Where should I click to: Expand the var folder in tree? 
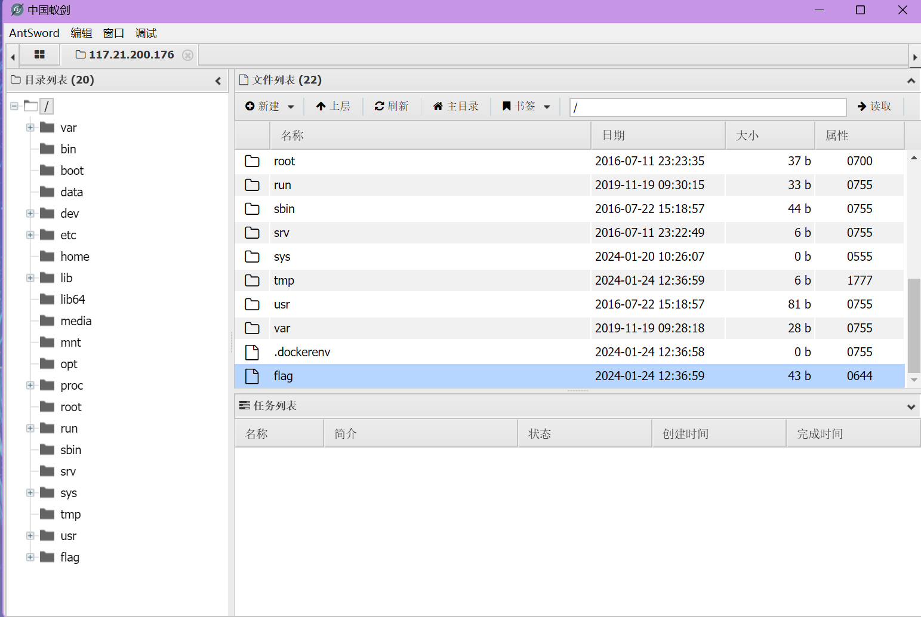click(30, 128)
